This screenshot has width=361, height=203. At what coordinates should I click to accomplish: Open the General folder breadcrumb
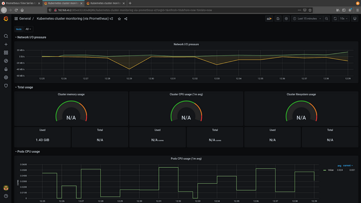pyautogui.click(x=25, y=19)
